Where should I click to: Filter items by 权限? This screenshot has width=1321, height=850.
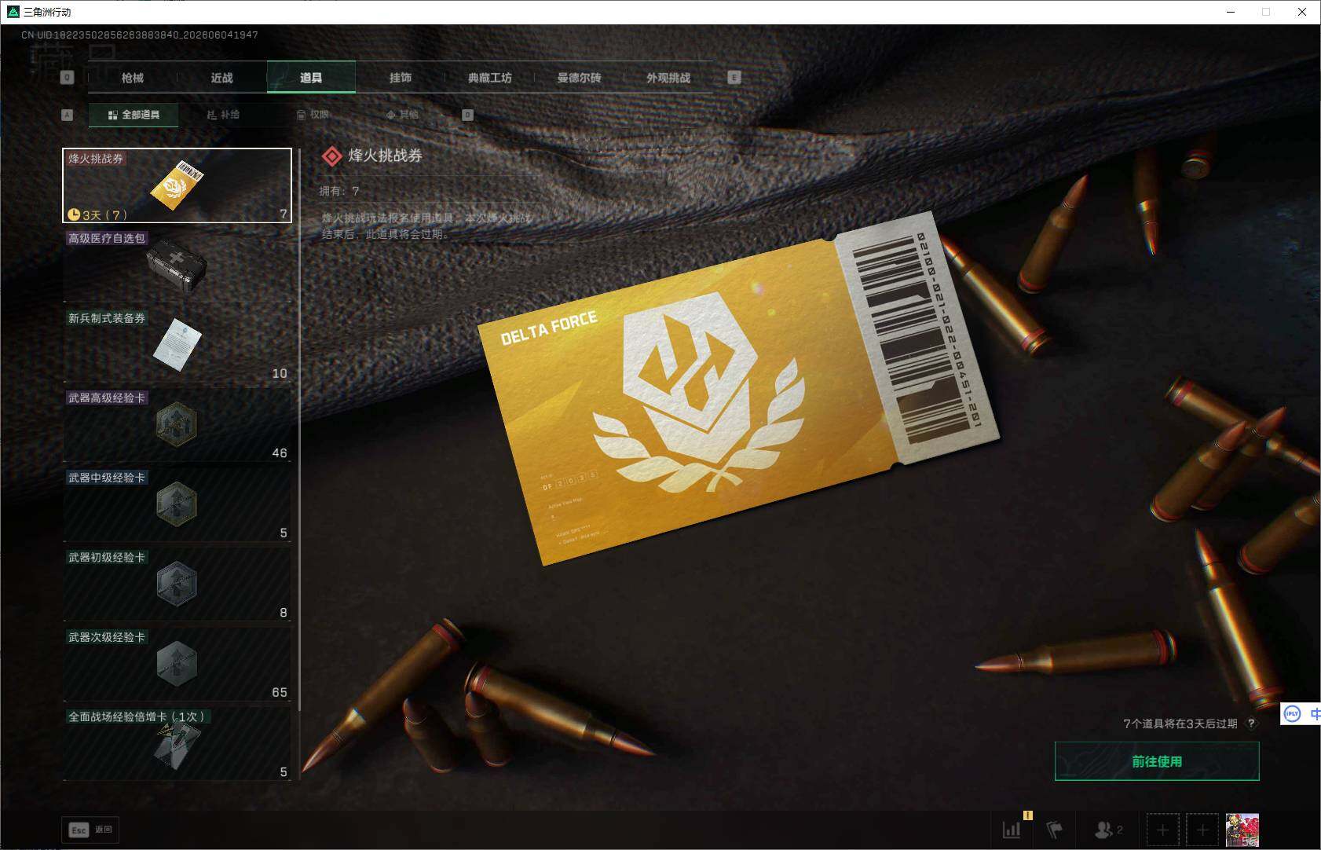313,115
